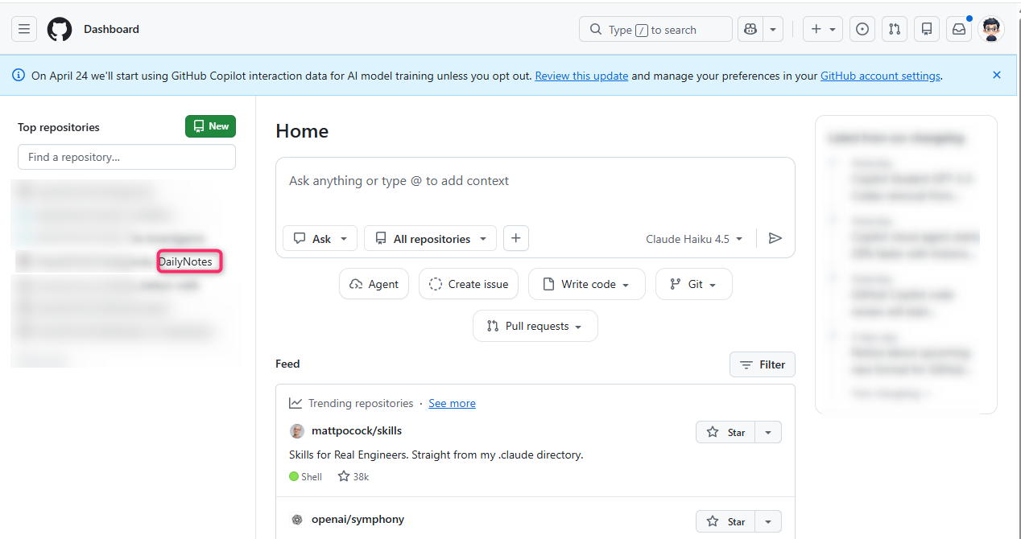Click the GitHub Octocat logo
This screenshot has width=1021, height=539.
(60, 30)
